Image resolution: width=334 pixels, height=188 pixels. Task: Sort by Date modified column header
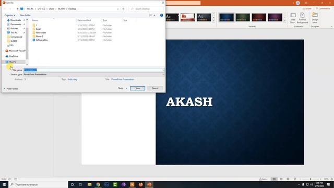pos(84,20)
